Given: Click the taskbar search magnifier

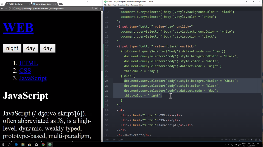Looking at the screenshot, I should coord(9,145).
